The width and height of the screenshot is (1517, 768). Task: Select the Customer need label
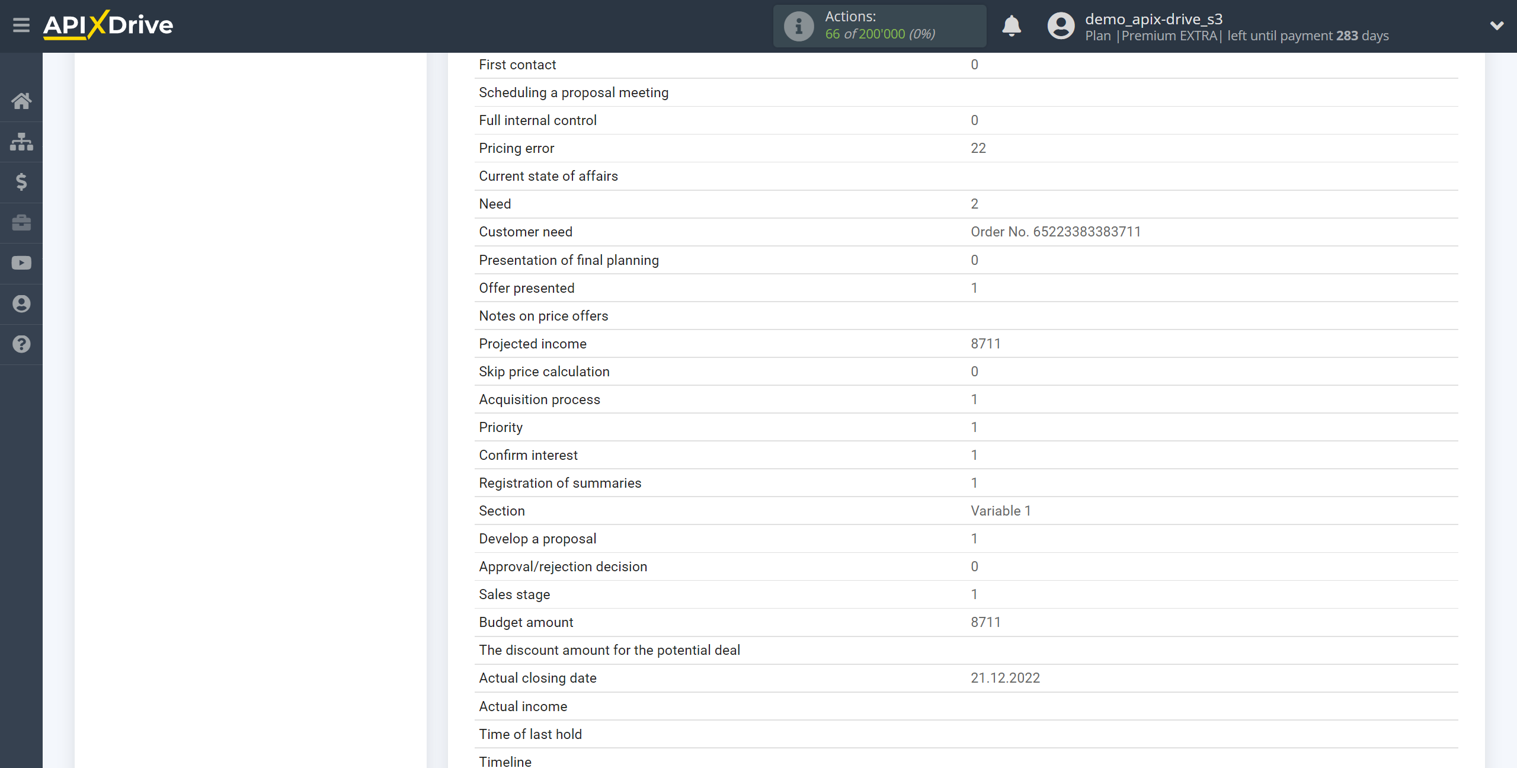click(x=526, y=232)
